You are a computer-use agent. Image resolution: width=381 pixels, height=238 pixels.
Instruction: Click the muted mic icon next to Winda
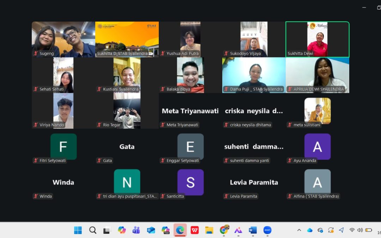click(36, 196)
